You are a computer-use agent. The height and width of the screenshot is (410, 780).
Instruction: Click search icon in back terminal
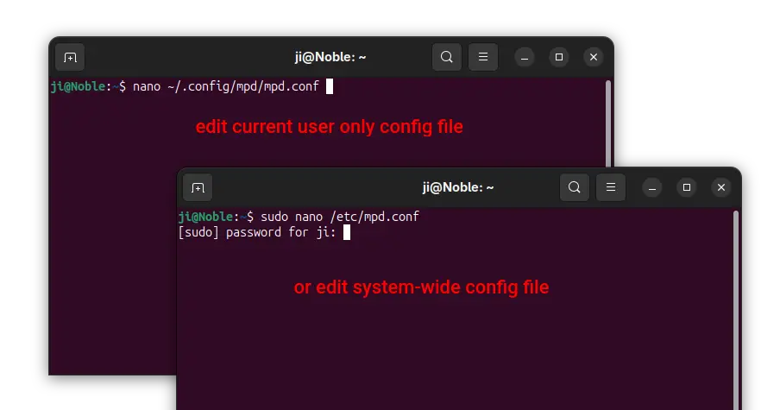447,57
